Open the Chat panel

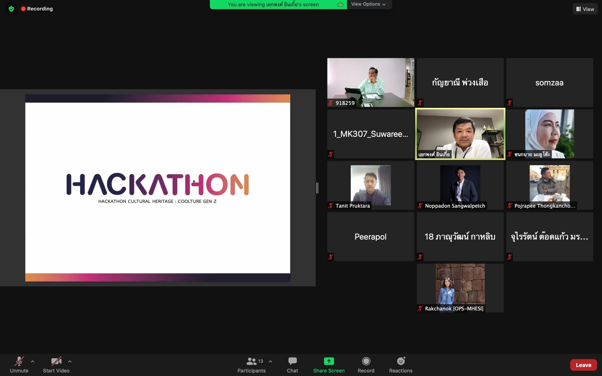(x=292, y=365)
